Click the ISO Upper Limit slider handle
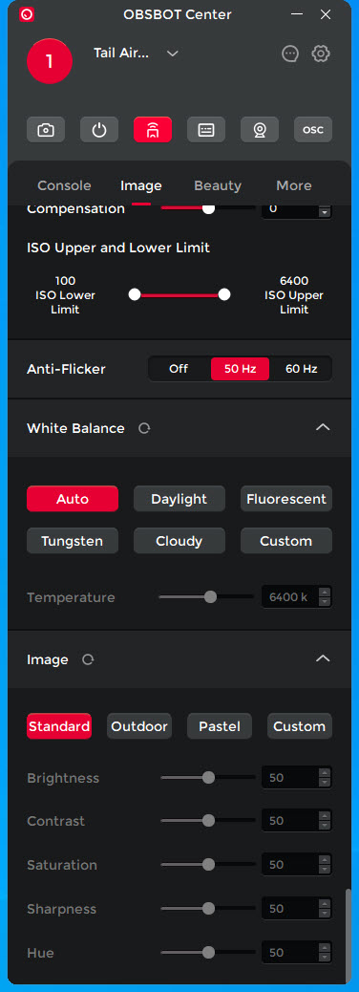The image size is (359, 992). tap(223, 294)
